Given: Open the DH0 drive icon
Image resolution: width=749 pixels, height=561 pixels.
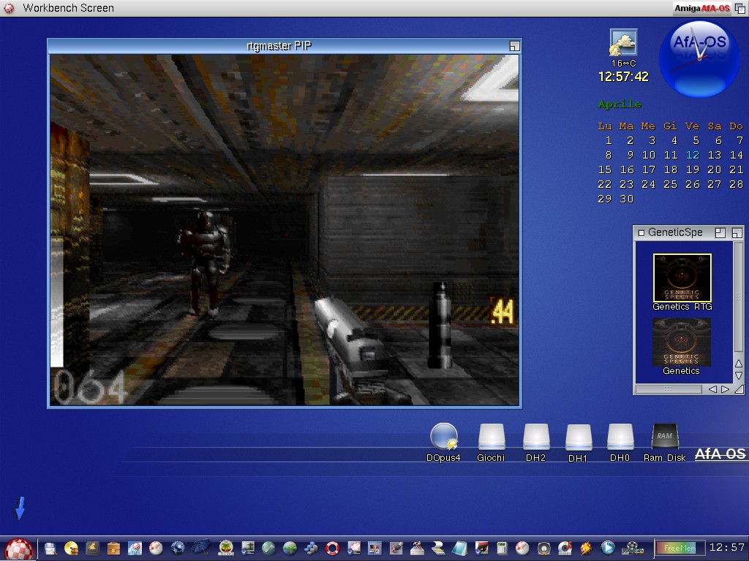Looking at the screenshot, I should click(x=620, y=438).
